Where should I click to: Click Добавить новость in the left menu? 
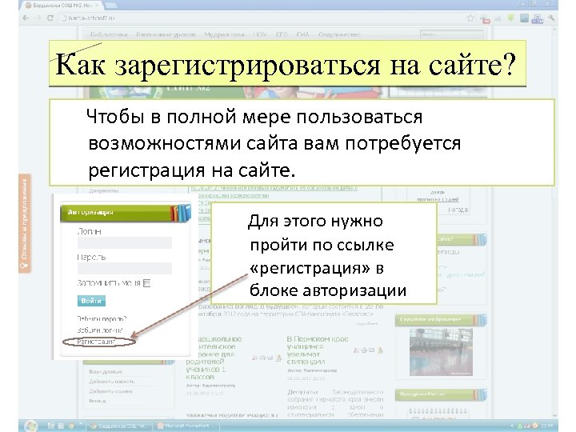point(112,382)
